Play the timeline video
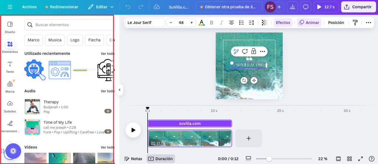Screen dimensions: 378x164 point(133,130)
